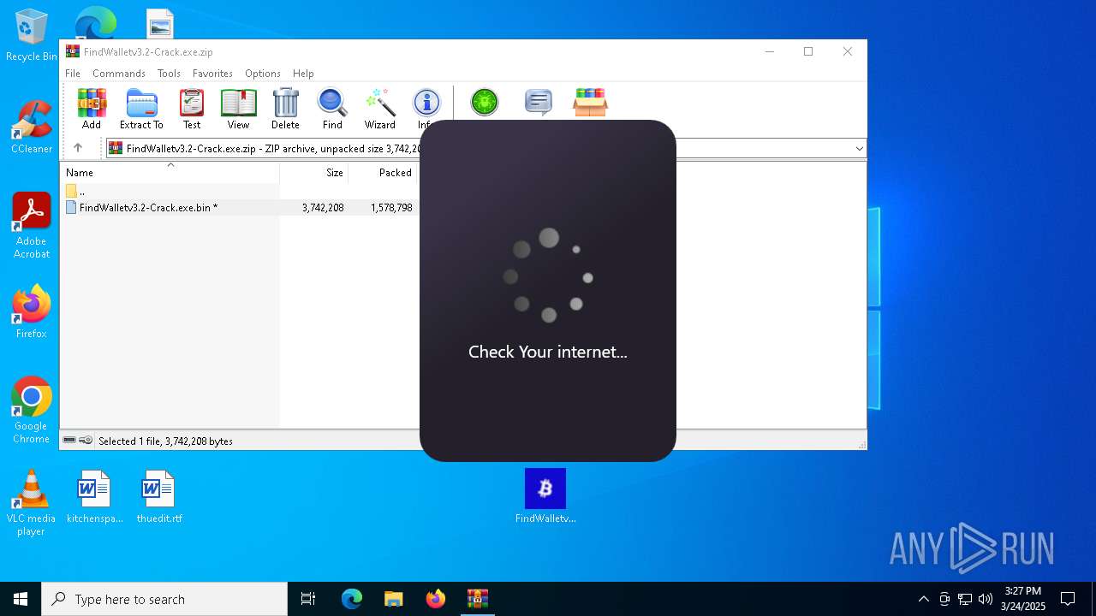The height and width of the screenshot is (616, 1096).
Task: Open the Favorites menu
Action: [212, 74]
